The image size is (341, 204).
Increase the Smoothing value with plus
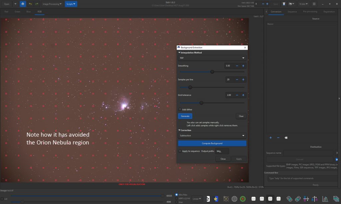pyautogui.click(x=243, y=66)
